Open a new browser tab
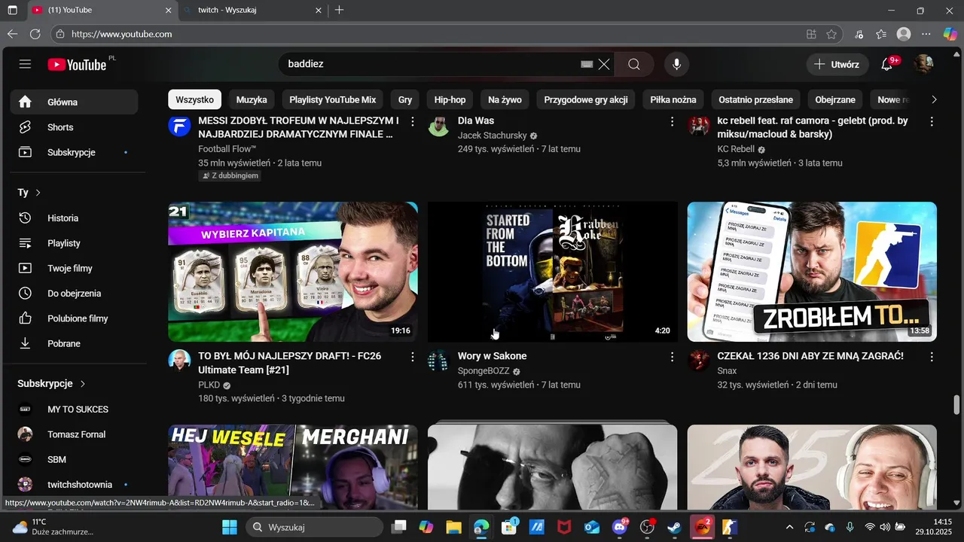Viewport: 964px width, 542px height. tap(340, 11)
